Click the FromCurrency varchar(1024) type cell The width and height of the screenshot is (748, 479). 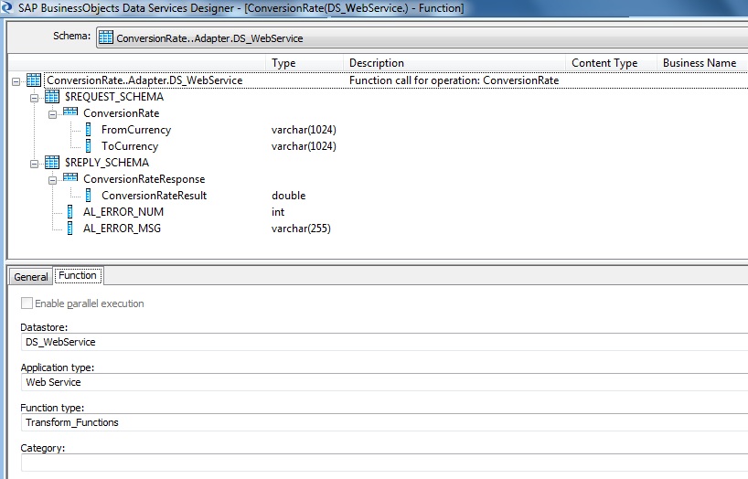point(304,130)
